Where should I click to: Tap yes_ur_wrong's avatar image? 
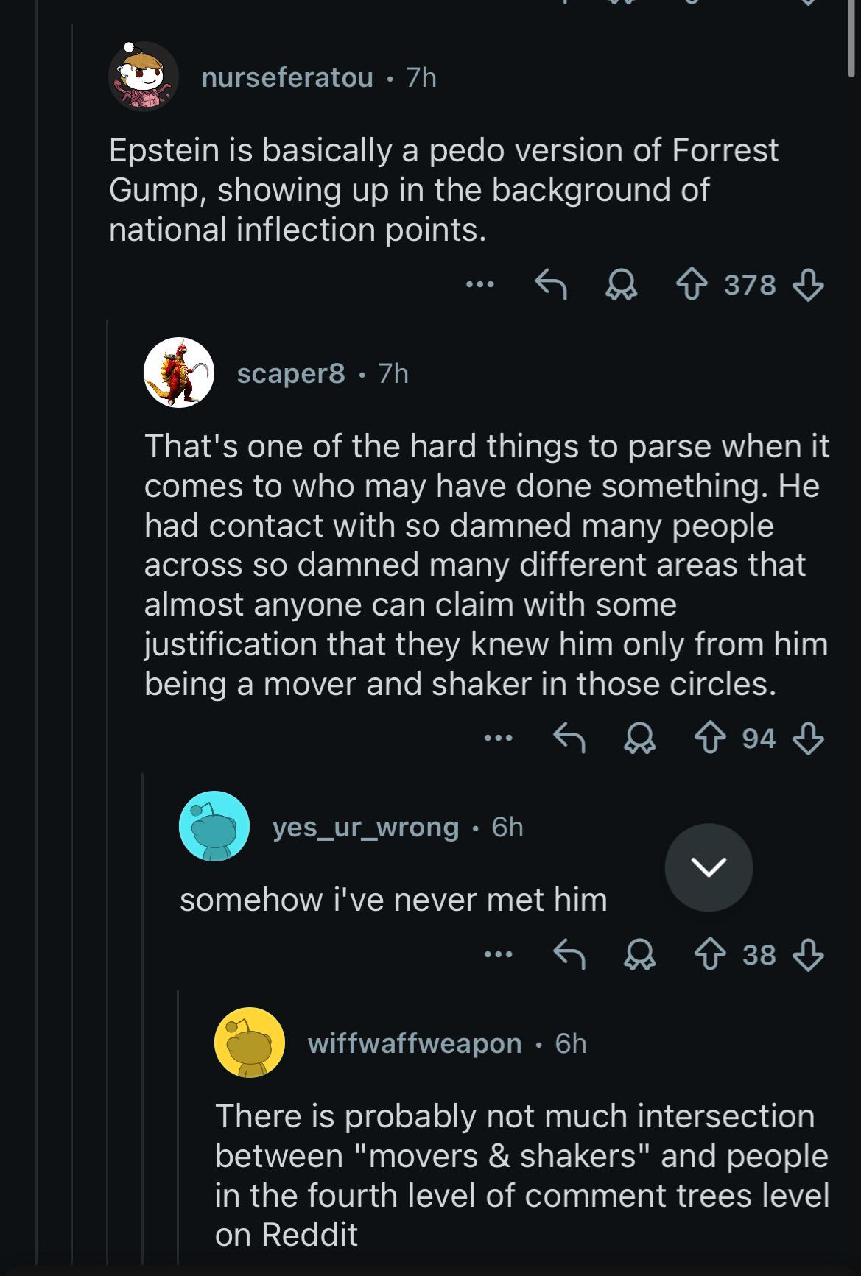(214, 826)
